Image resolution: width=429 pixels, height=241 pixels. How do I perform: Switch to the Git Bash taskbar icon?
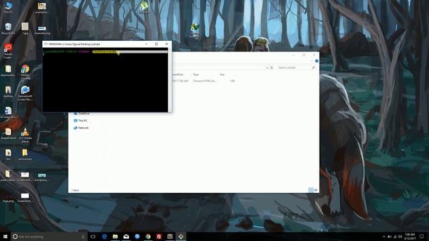(x=181, y=236)
